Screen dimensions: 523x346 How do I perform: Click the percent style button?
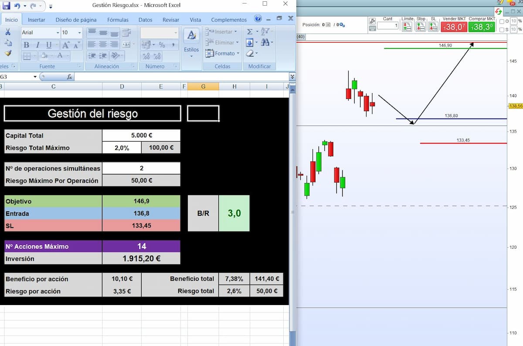162,45
